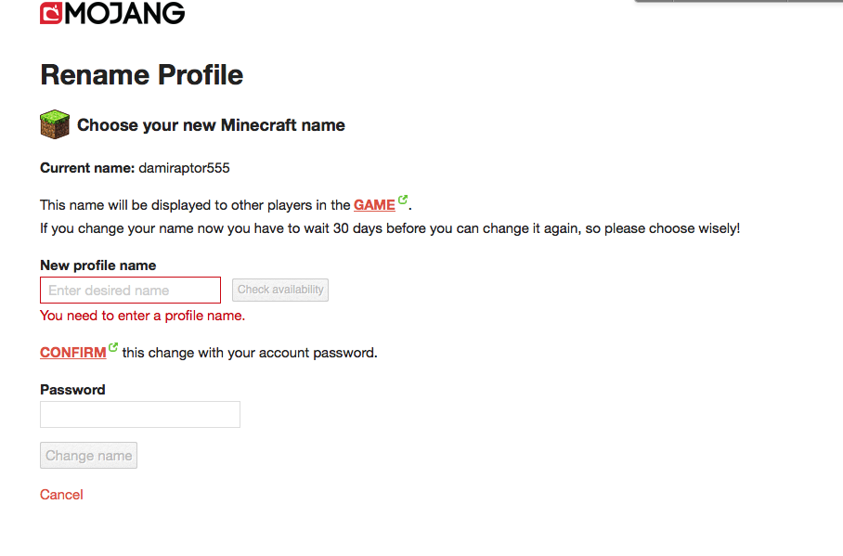843x556 pixels.
Task: Click the MOJANG wordmark text
Action: coord(124,13)
